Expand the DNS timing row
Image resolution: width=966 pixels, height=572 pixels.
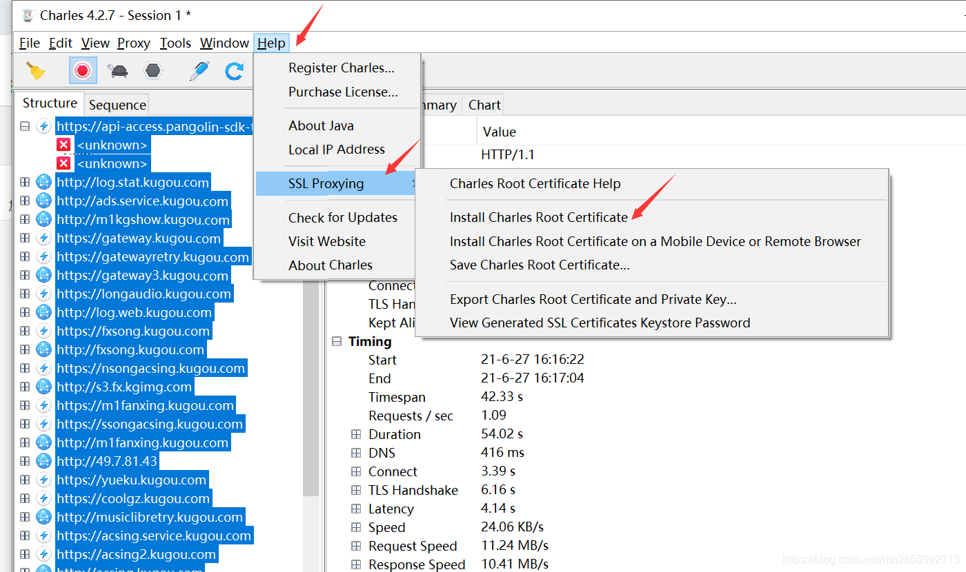356,453
